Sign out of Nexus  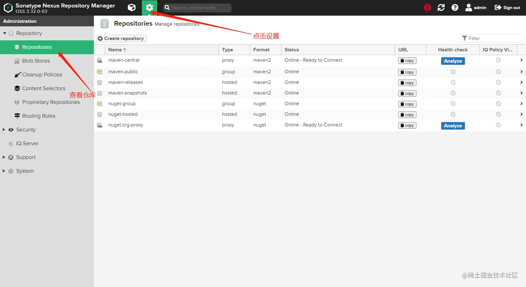pos(507,8)
